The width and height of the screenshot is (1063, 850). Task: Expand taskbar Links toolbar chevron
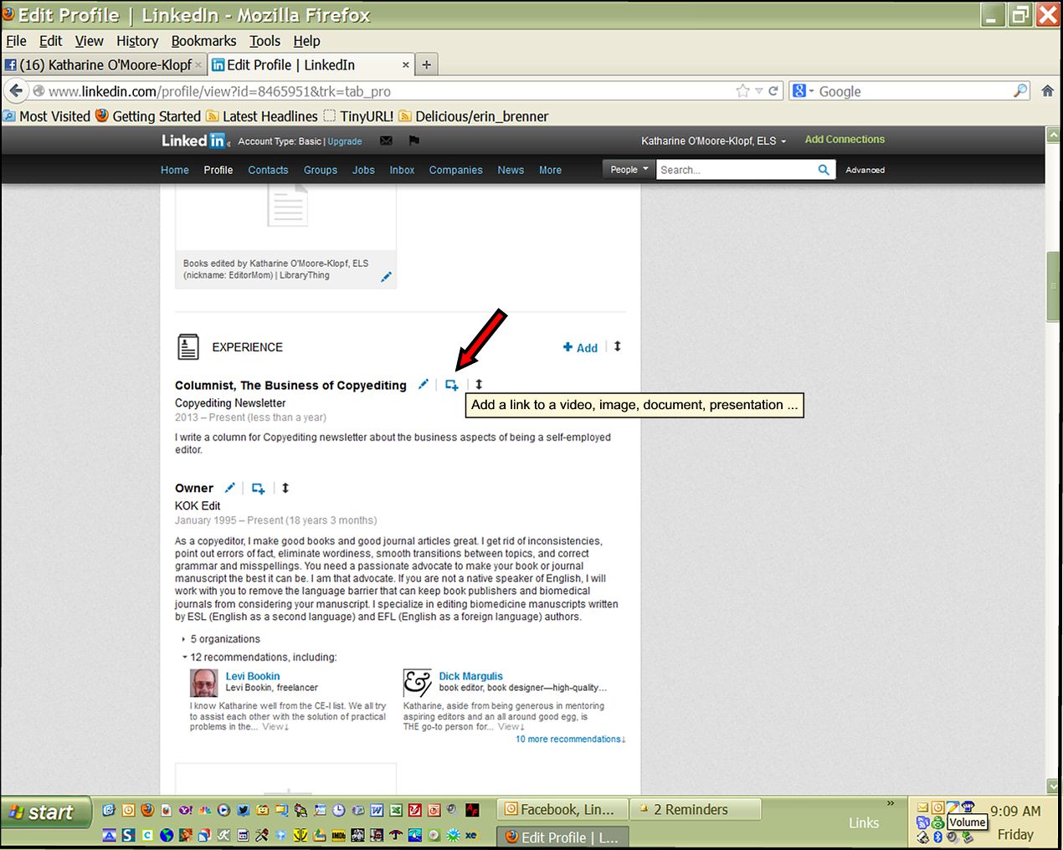(891, 803)
